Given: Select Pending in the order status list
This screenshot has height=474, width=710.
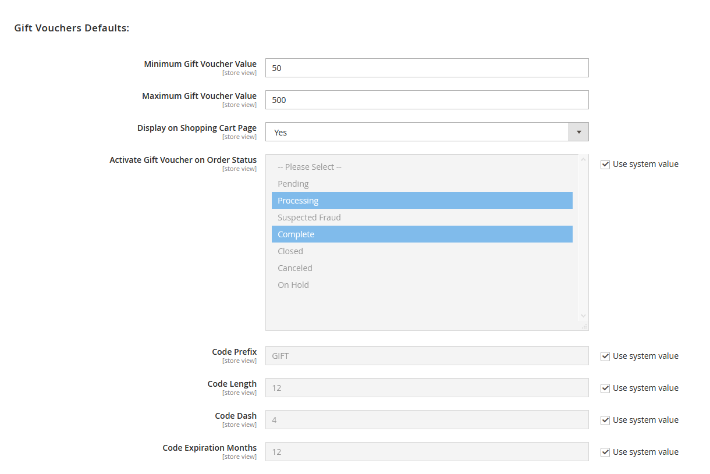Looking at the screenshot, I should click(x=293, y=184).
